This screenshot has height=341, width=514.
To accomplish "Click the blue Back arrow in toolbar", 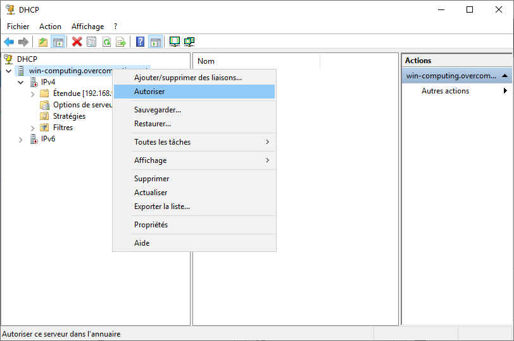I will (9, 42).
